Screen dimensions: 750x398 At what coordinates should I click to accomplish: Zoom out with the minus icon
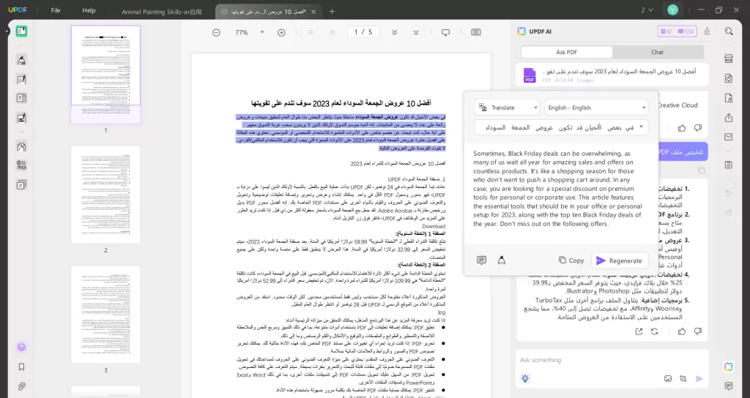click(216, 32)
